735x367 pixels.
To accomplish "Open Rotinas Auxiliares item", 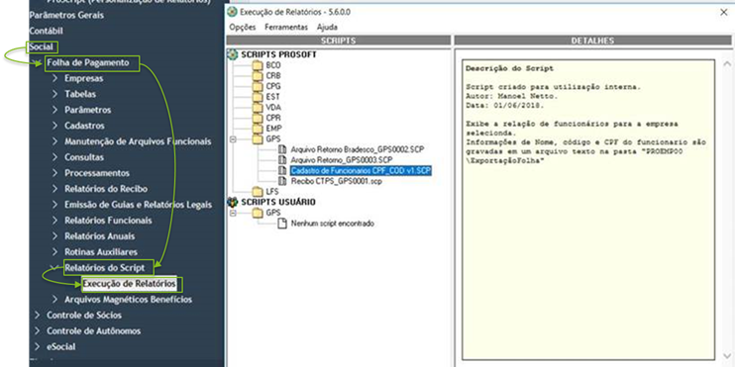I will (101, 252).
